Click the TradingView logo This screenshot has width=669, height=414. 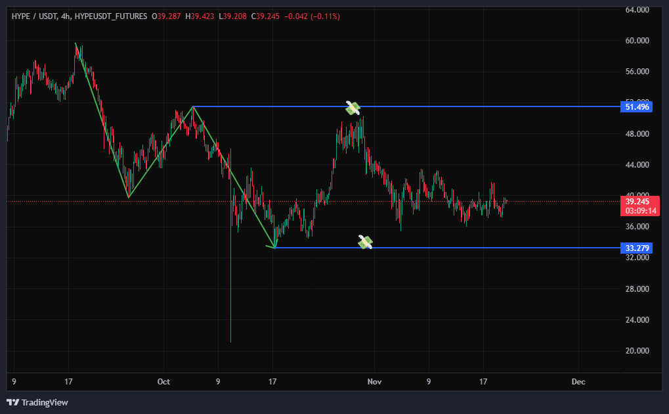(x=37, y=402)
